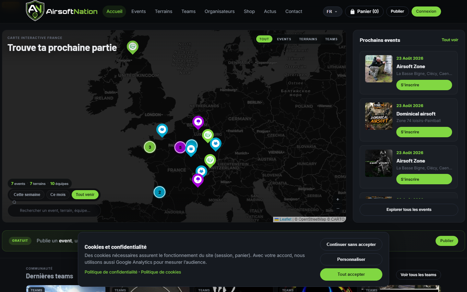The width and height of the screenshot is (467, 292).
Task: Click the 7 events counter text
Action: click(x=18, y=184)
